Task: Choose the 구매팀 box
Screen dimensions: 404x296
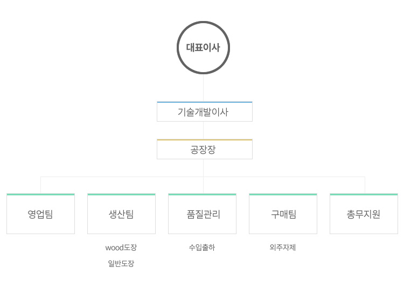Action: 283,214
